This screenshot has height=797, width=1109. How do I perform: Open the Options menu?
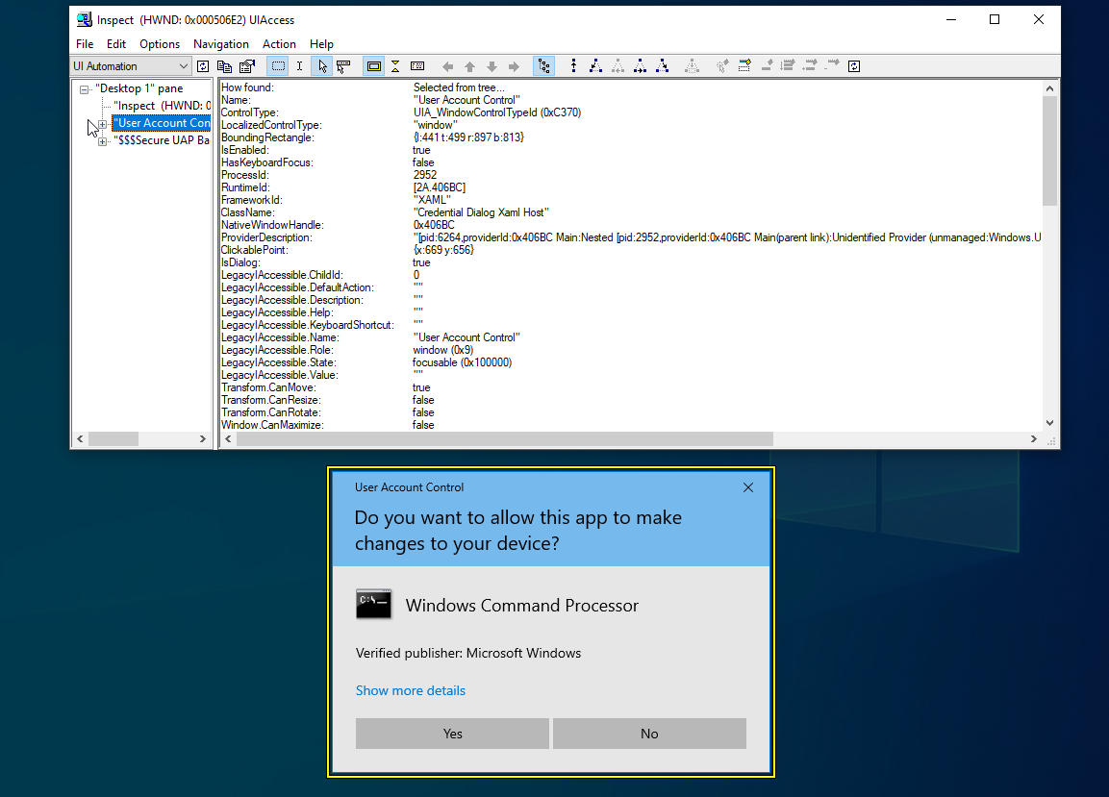tap(160, 44)
